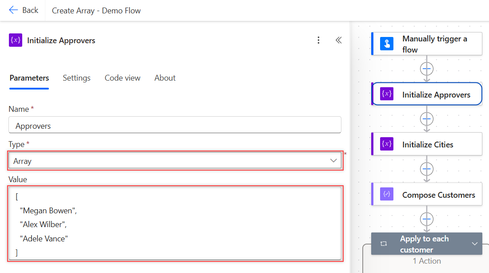Switch to the Parameters tab
Screen dimensions: 489x273
click(29, 78)
